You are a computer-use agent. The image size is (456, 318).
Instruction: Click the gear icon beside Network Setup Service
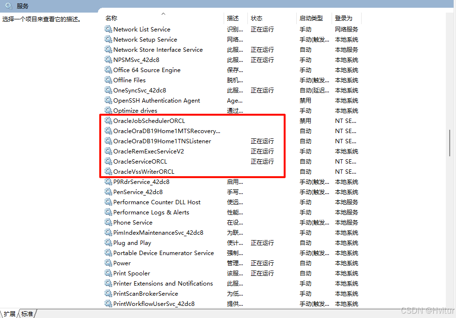[x=108, y=39]
